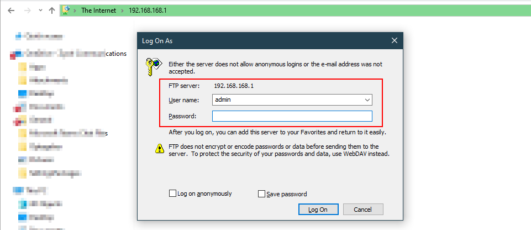The image size is (531, 230).
Task: Open the recent locations chevron
Action: click(x=39, y=11)
